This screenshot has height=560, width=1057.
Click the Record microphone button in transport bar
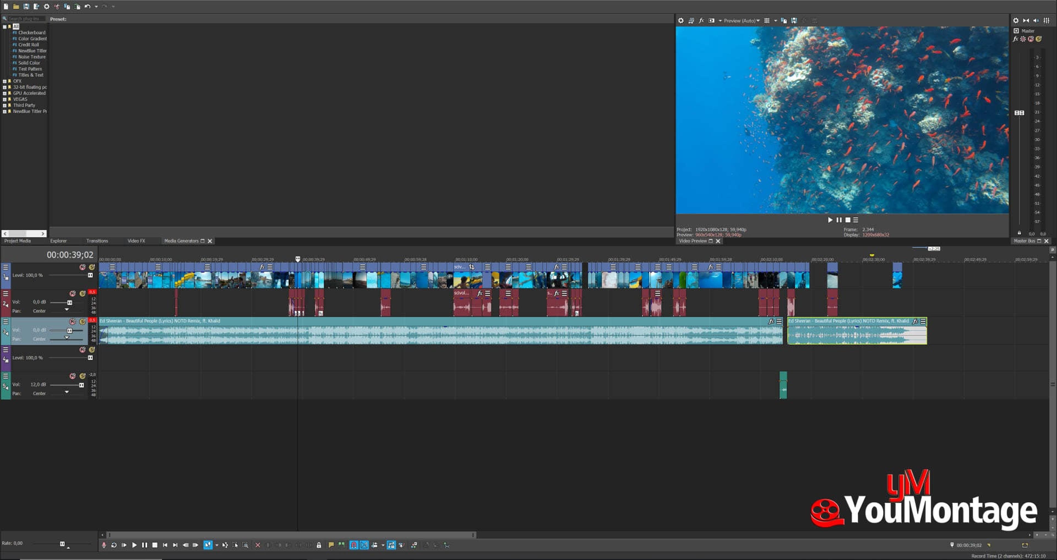tap(104, 545)
